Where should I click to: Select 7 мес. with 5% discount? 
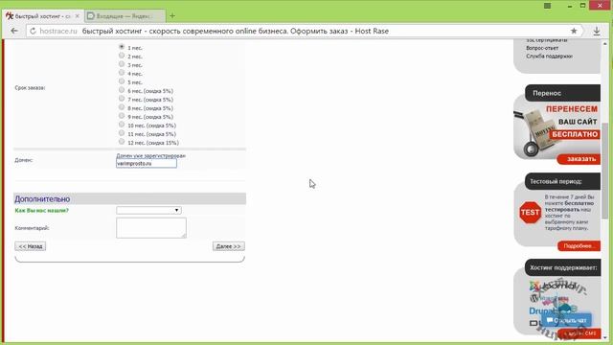(x=122, y=99)
